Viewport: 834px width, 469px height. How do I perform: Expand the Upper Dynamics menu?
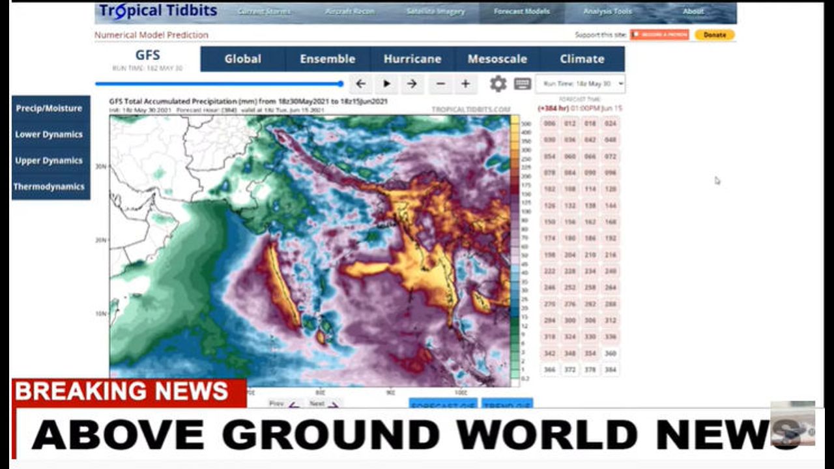(x=50, y=160)
